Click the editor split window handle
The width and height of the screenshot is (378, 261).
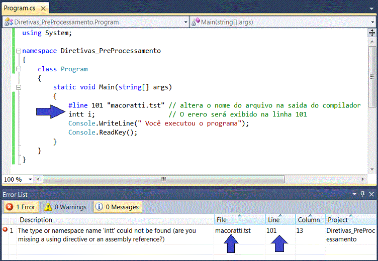coord(372,33)
